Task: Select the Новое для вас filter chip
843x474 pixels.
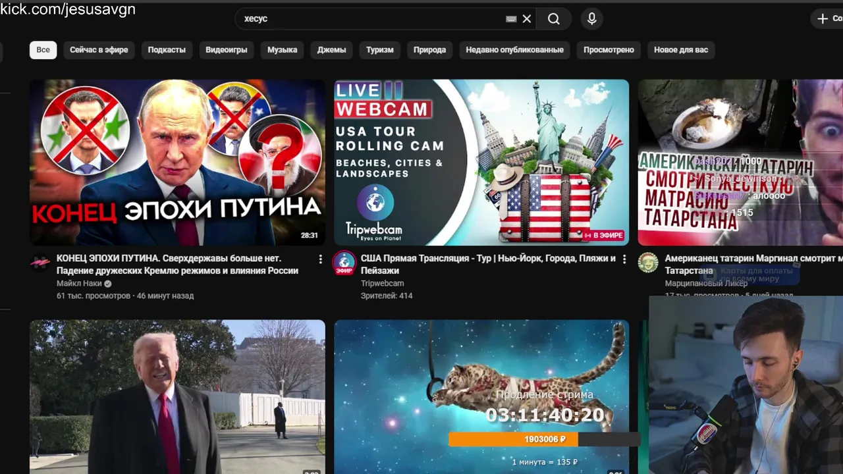Action: click(x=680, y=49)
